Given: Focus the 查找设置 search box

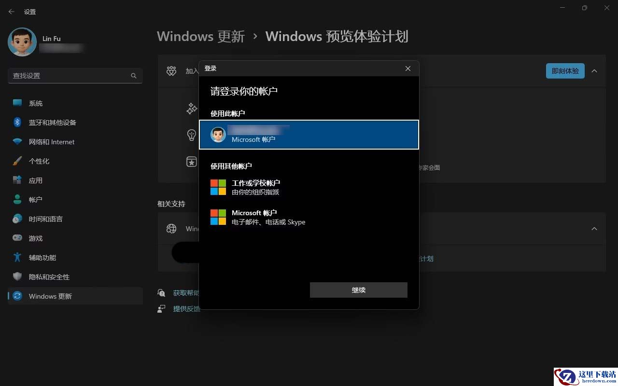Looking at the screenshot, I should tap(75, 76).
